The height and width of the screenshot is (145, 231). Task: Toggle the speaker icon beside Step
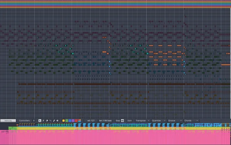[122, 121]
